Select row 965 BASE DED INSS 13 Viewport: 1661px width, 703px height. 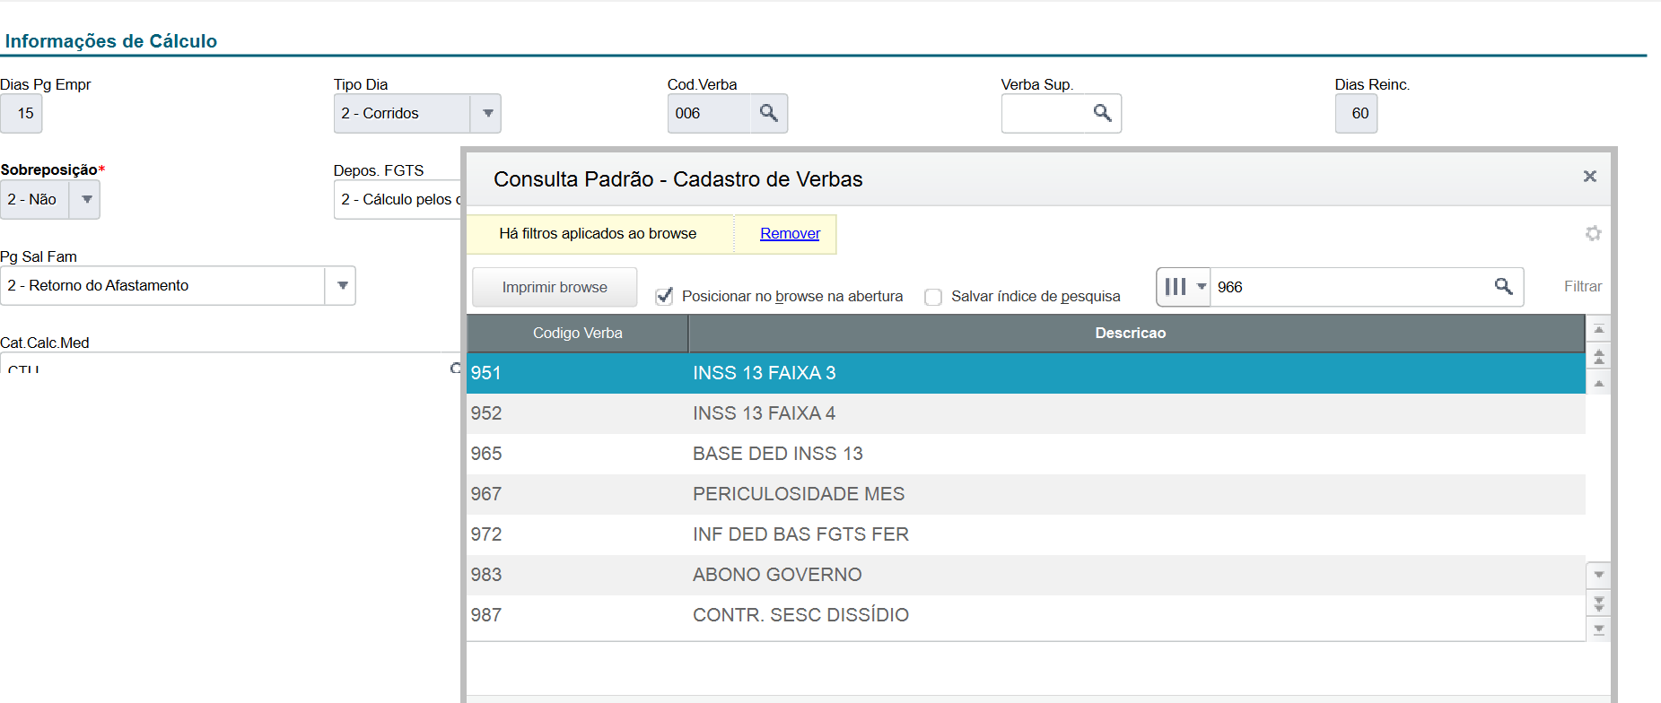[1026, 454]
